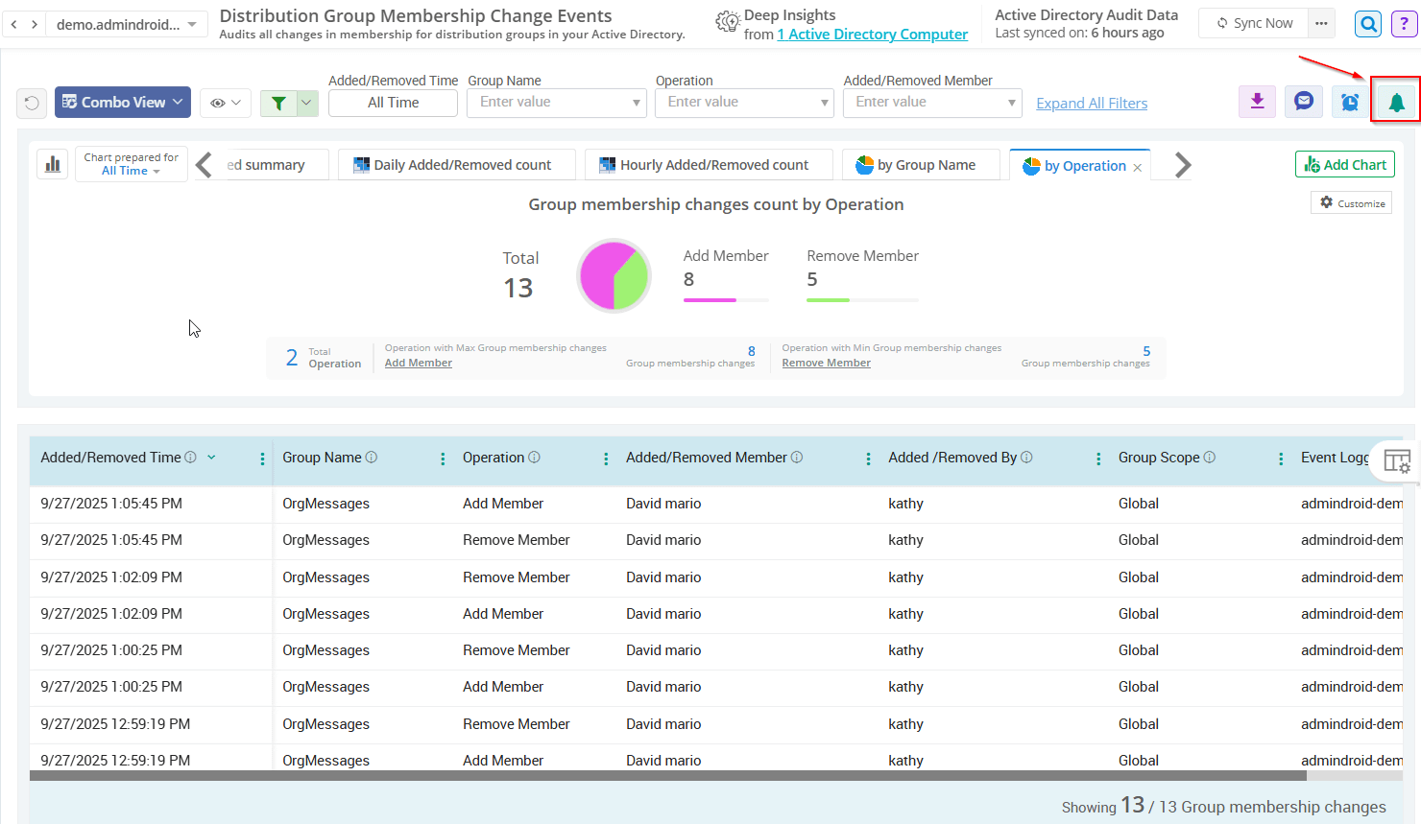Click the pie chart graphic

(614, 275)
